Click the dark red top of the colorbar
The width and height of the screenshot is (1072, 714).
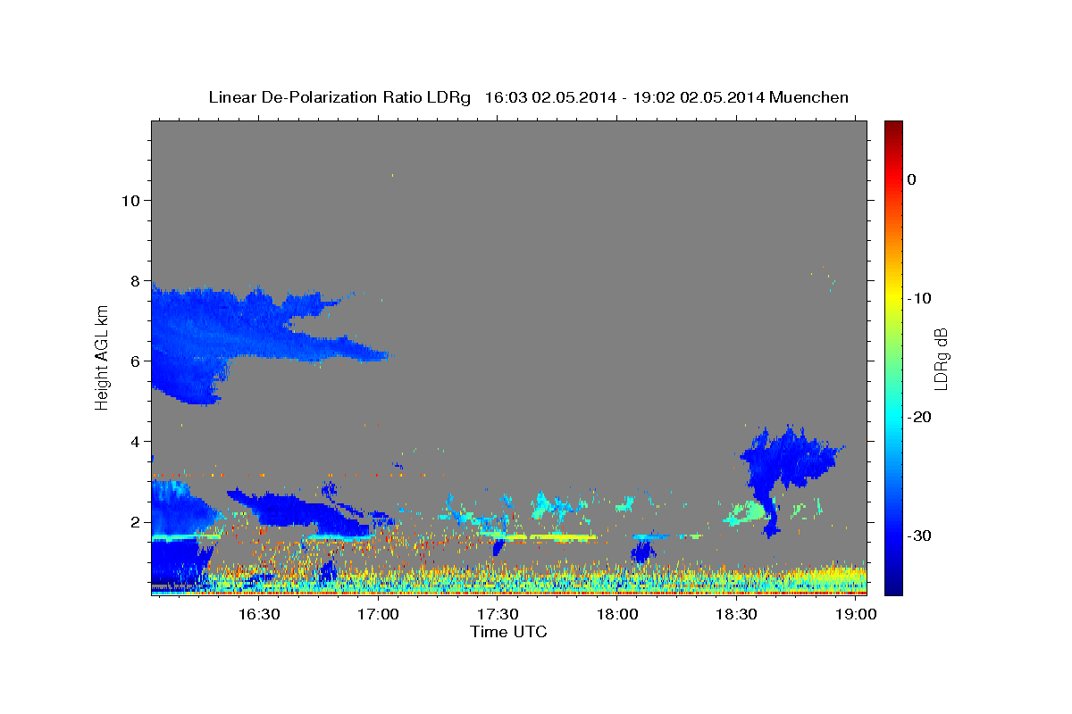click(893, 127)
